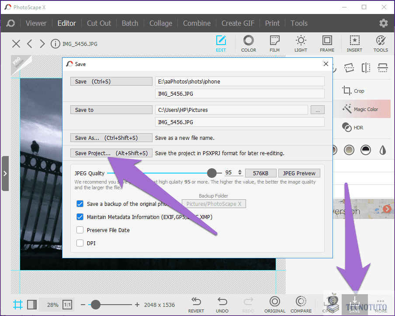The height and width of the screenshot is (316, 395).
Task: Show the ORIGINAL image
Action: 275,305
